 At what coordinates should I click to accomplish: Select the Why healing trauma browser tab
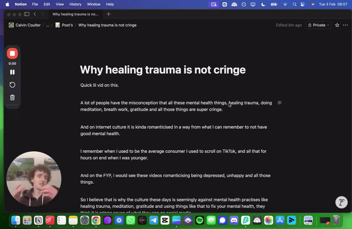pyautogui.click(x=76, y=14)
